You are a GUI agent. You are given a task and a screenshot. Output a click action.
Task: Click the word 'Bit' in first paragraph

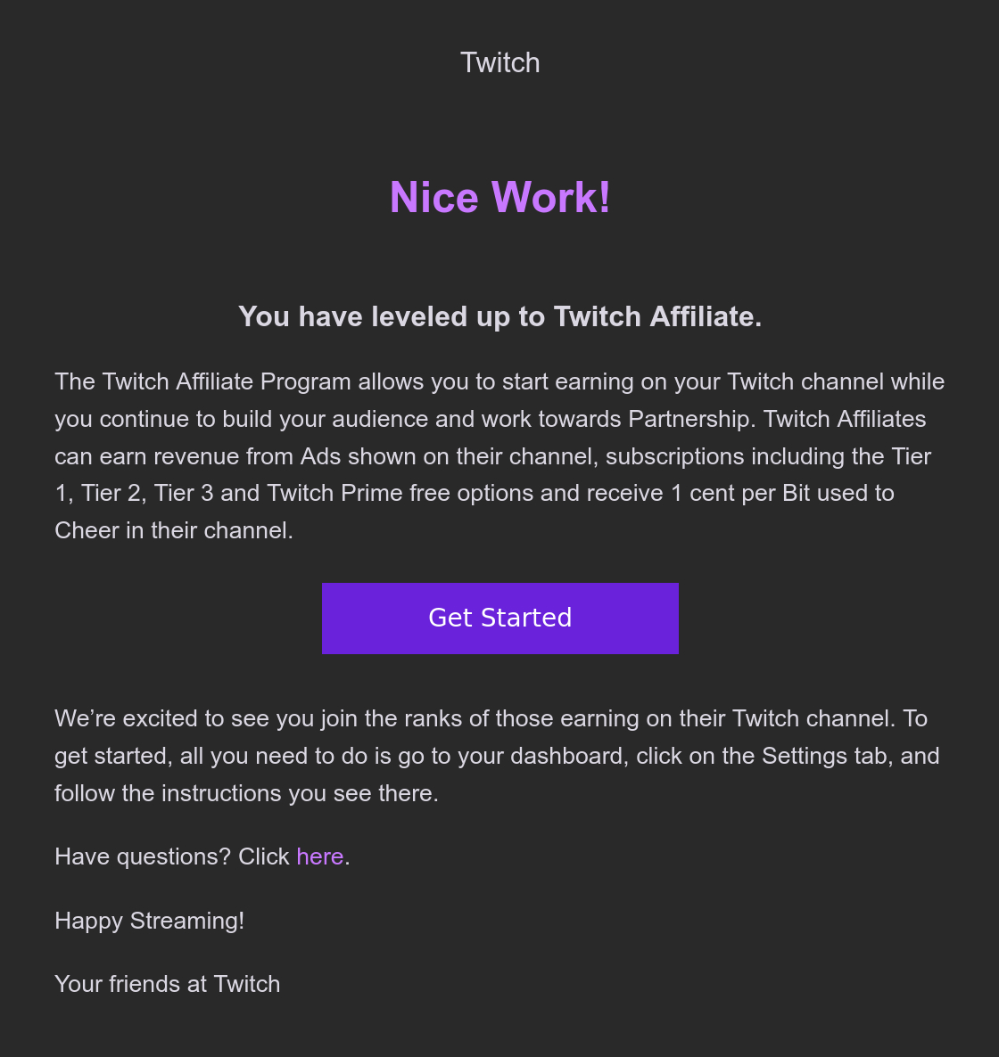coord(796,493)
